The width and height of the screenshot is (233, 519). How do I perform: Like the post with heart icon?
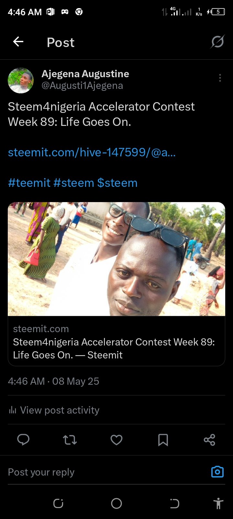(116, 440)
